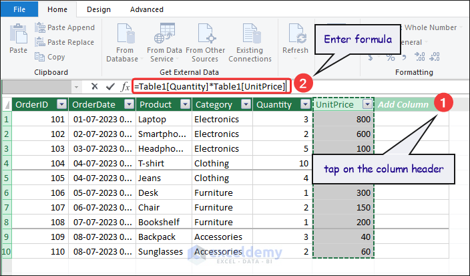Open the OrderID column filter dropdown
The height and width of the screenshot is (276, 470).
coord(61,104)
